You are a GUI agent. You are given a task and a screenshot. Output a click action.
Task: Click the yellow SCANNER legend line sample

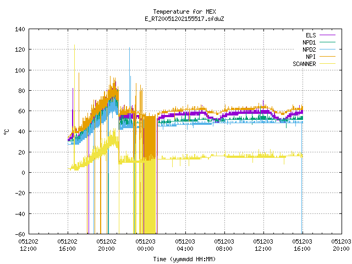point(327,64)
